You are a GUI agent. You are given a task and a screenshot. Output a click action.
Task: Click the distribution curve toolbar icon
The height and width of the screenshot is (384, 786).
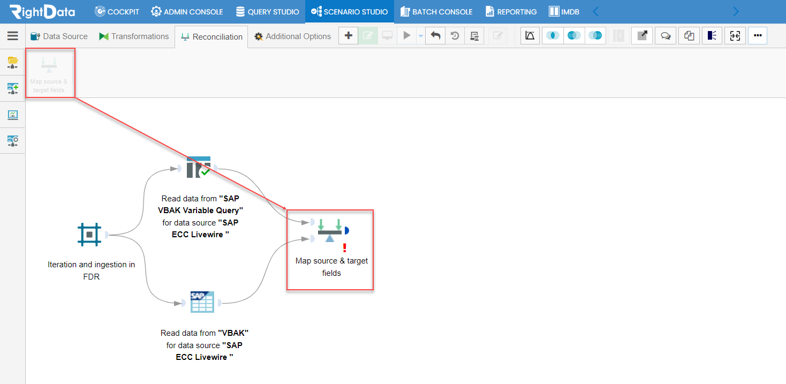point(530,36)
